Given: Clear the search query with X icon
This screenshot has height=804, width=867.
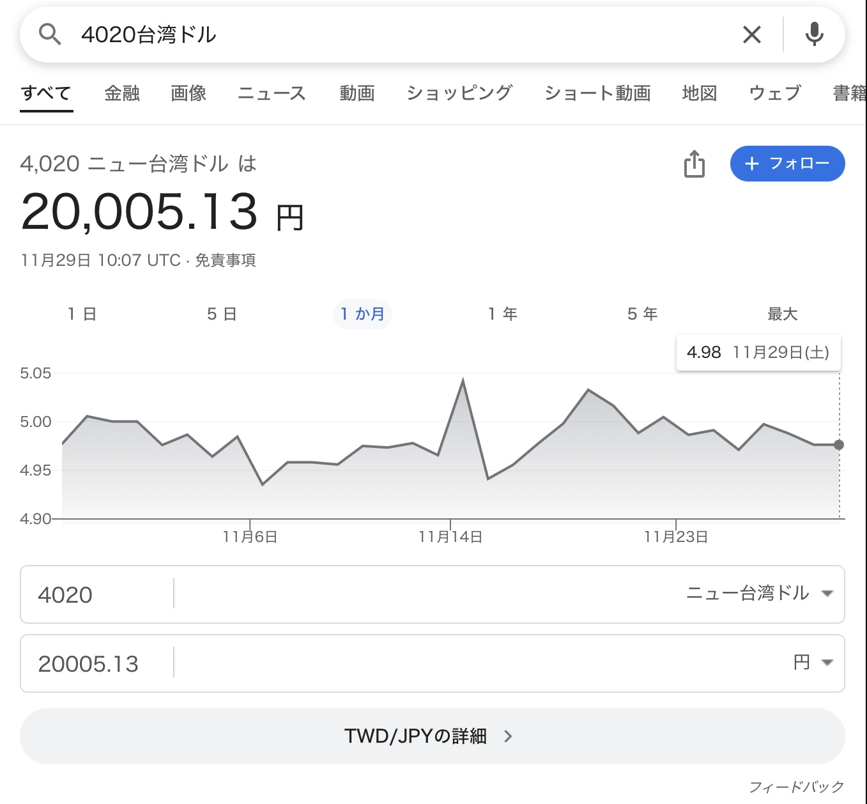Looking at the screenshot, I should [752, 35].
